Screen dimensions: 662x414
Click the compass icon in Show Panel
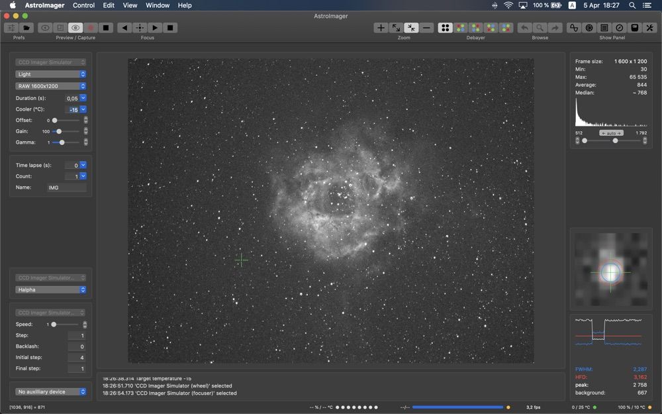(x=619, y=28)
